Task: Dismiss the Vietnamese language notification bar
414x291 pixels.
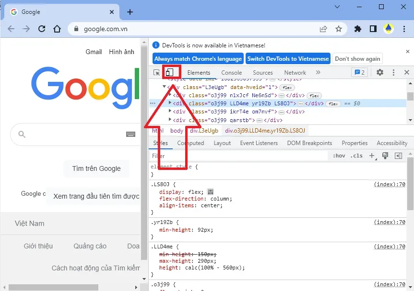Action: click(408, 51)
